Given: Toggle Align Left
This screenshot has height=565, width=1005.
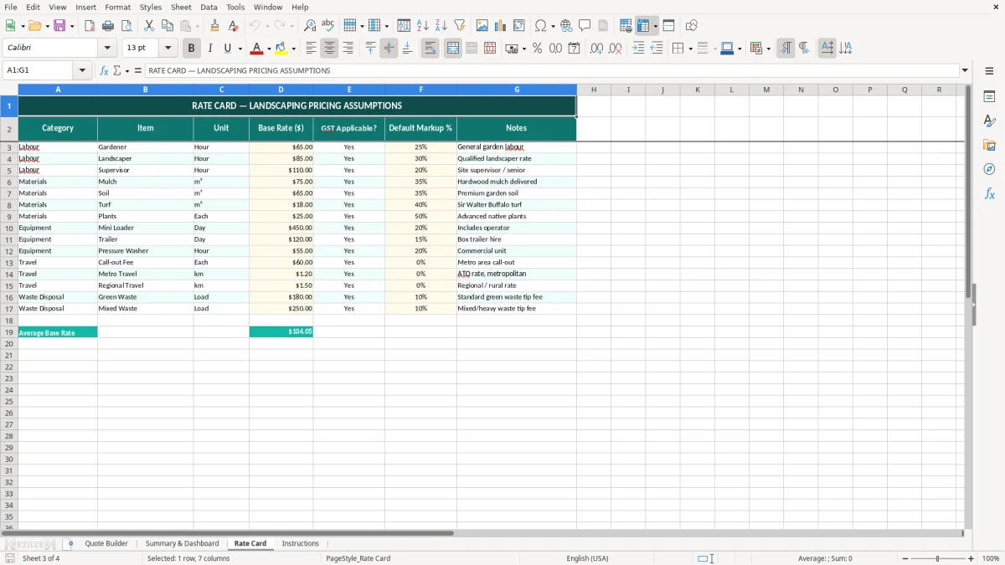Looking at the screenshot, I should 311,49.
